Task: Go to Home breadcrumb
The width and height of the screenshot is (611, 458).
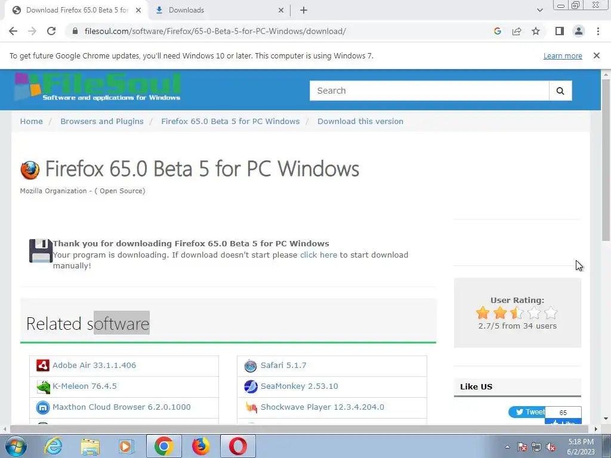Action: pyautogui.click(x=31, y=121)
